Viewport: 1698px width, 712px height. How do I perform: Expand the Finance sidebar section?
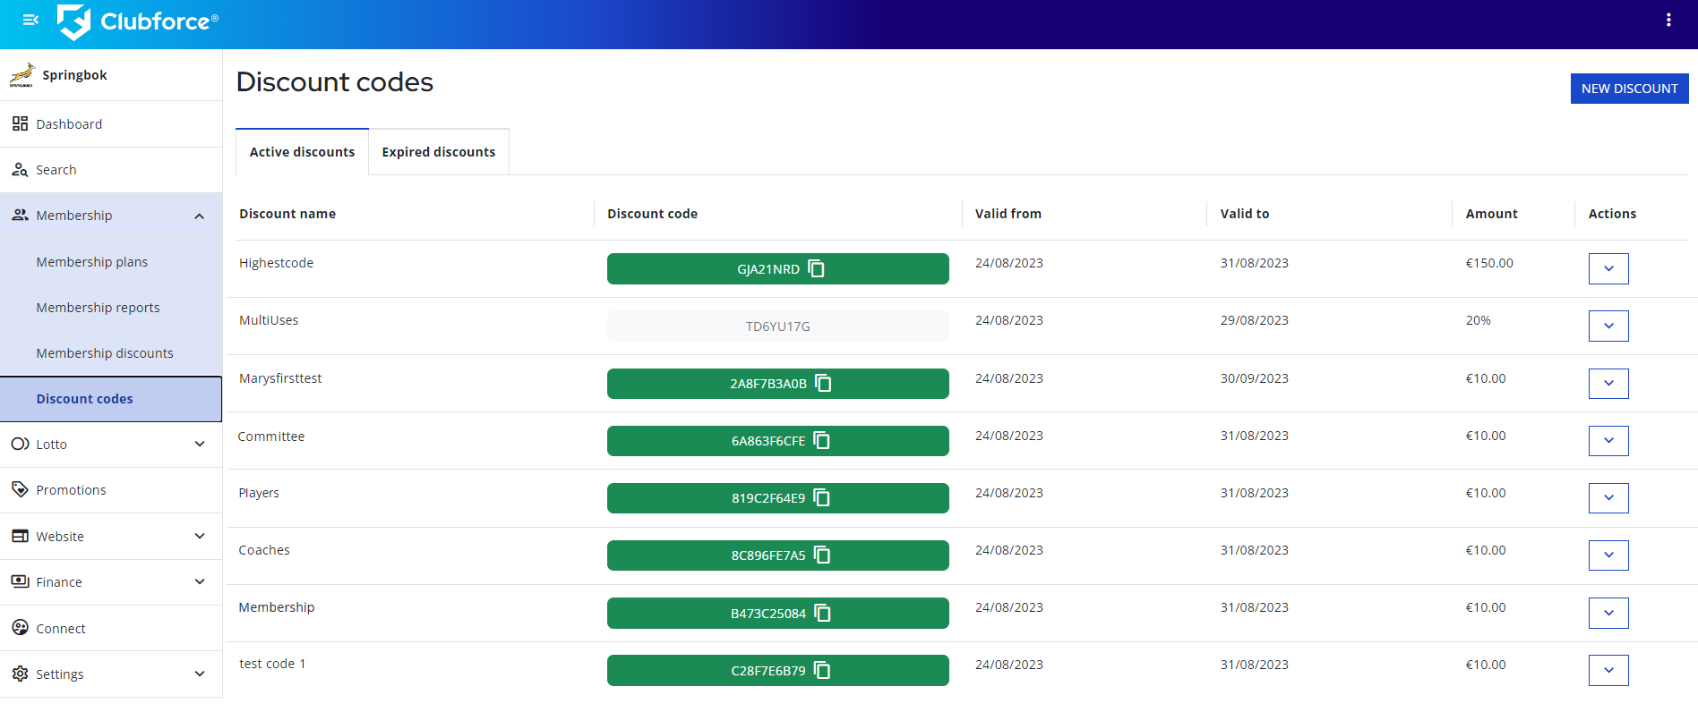coord(199,582)
